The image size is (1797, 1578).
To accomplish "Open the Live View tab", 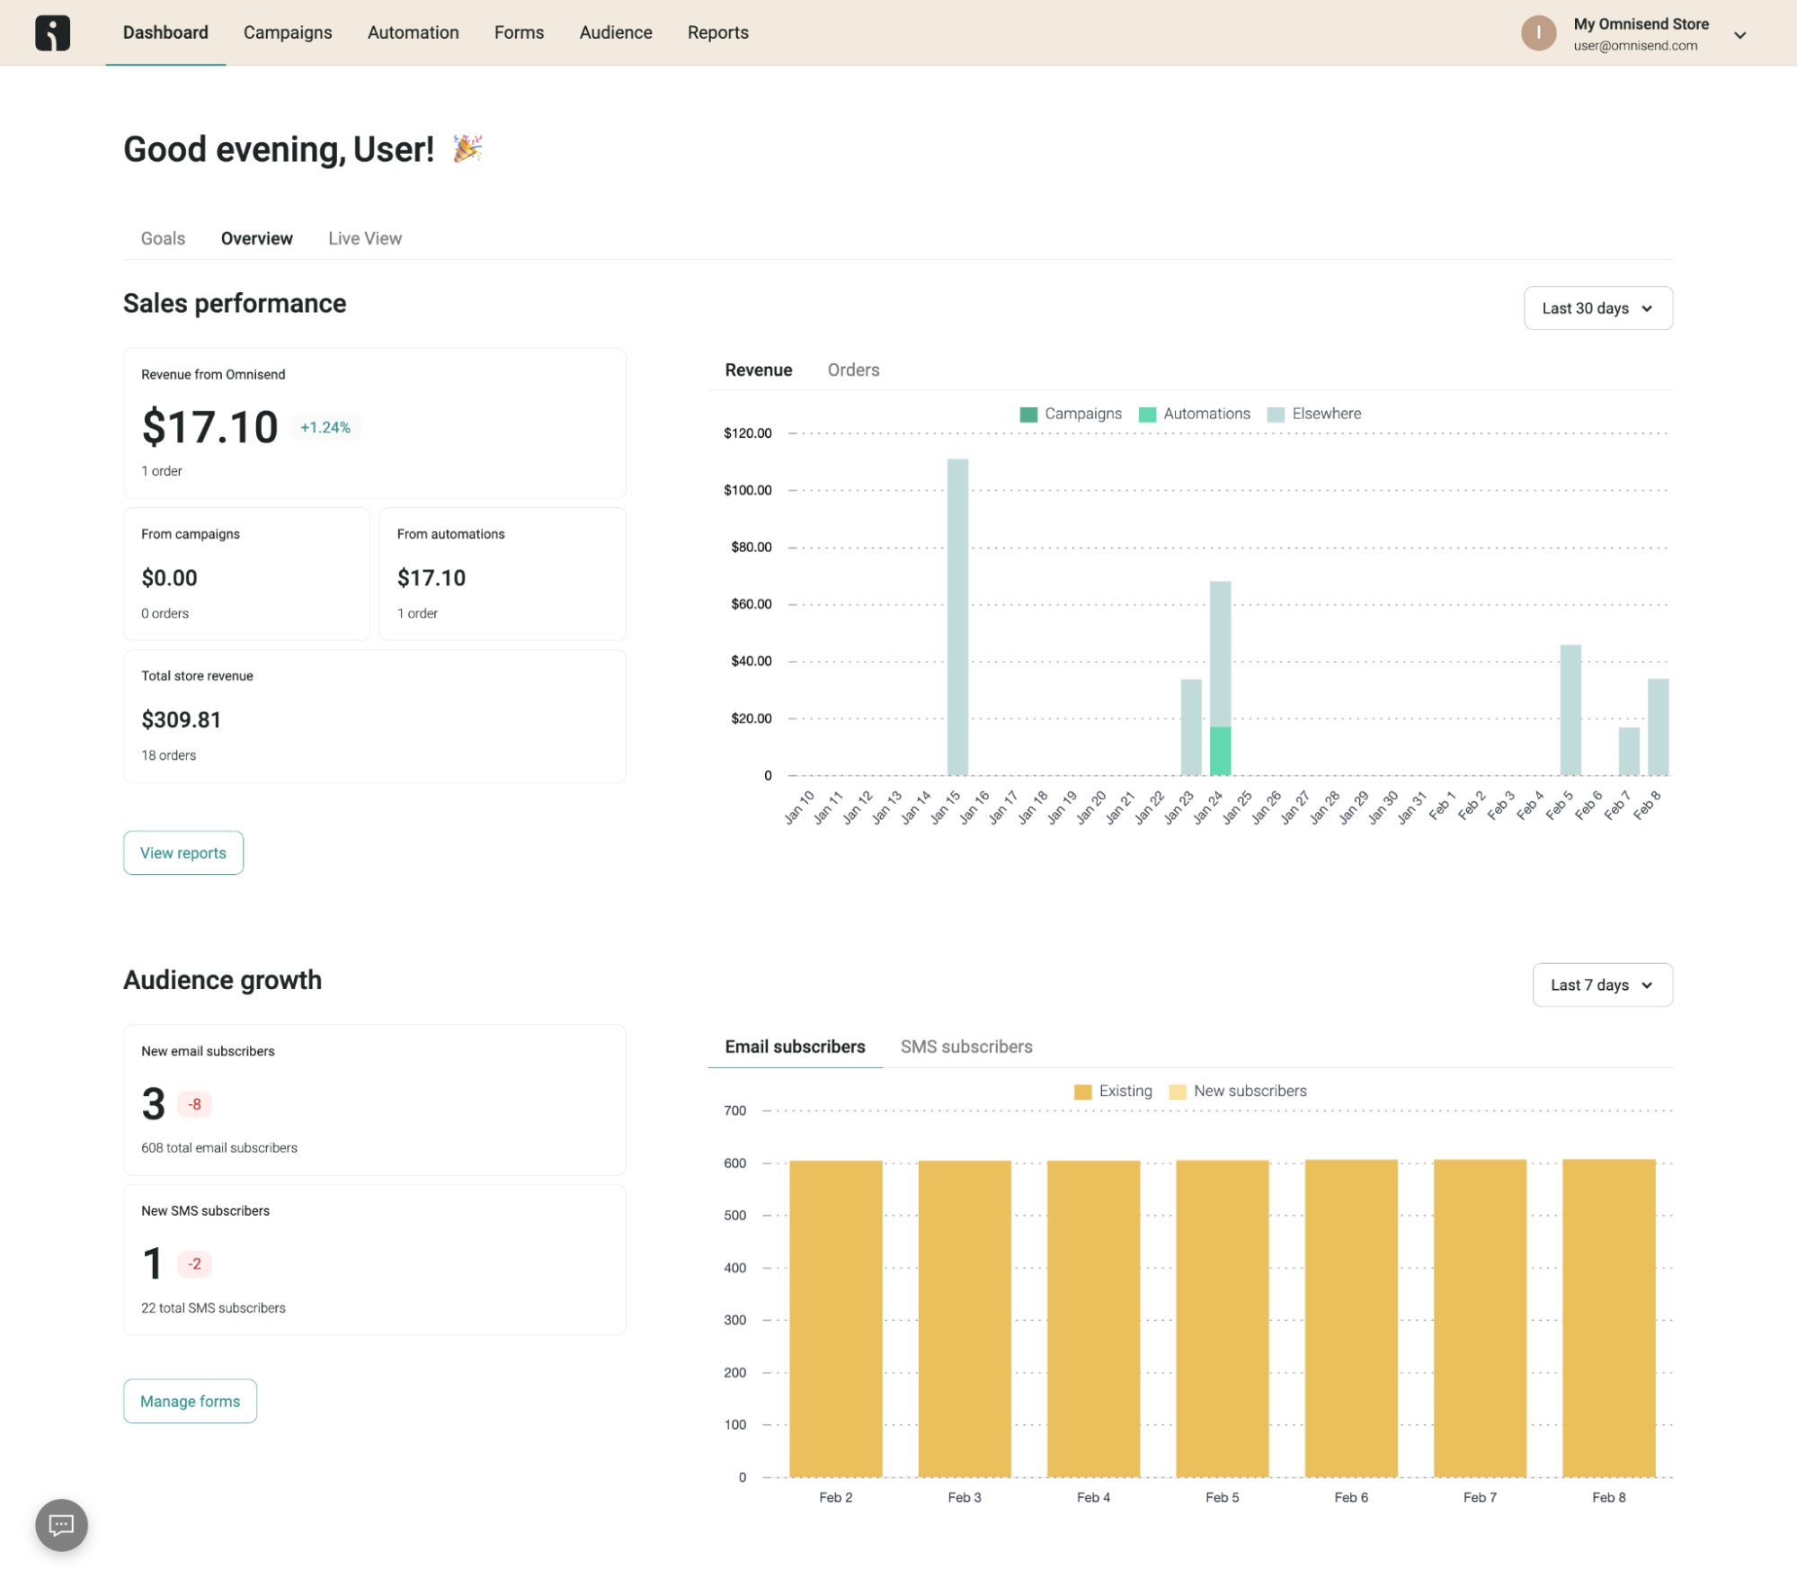I will [x=363, y=238].
